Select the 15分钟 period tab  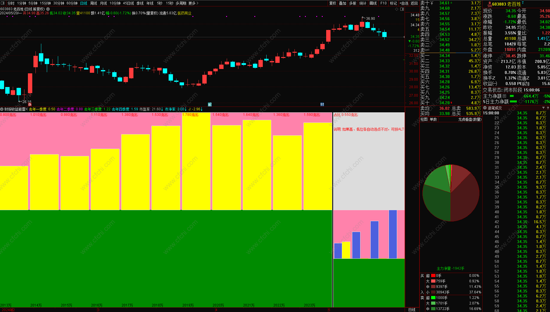(45, 3)
